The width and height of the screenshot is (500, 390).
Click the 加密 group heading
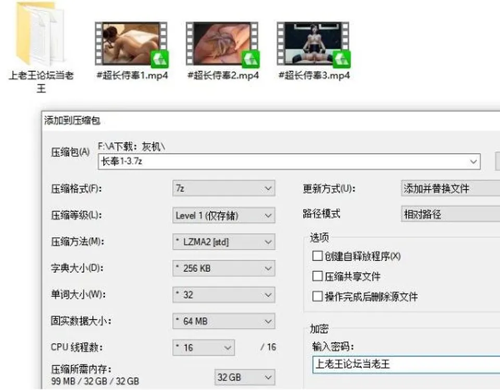319,329
